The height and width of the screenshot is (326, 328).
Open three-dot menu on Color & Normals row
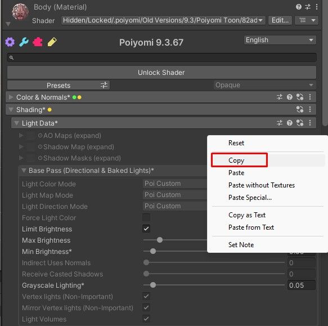[x=310, y=97]
